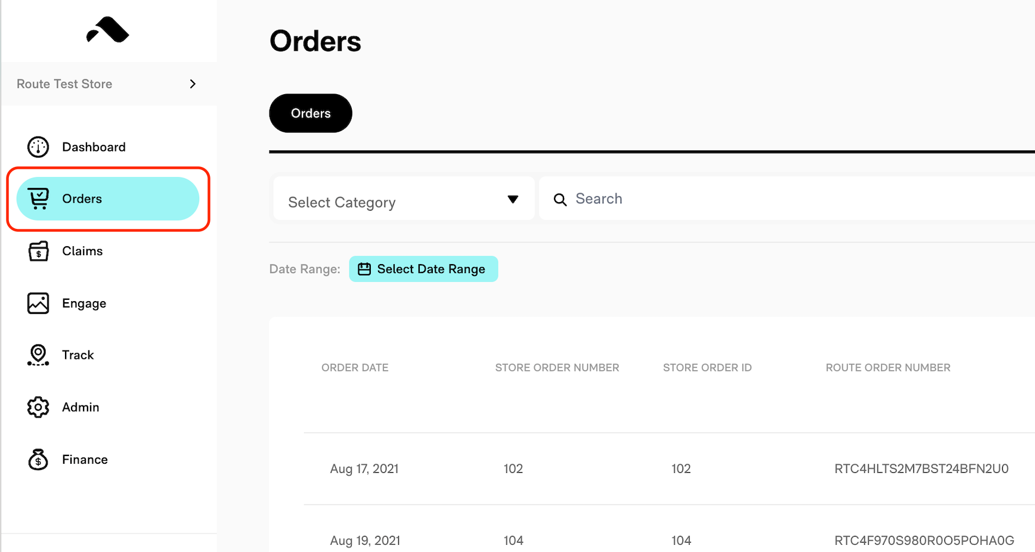The width and height of the screenshot is (1035, 552).
Task: Click the Aug 19, 2021 order row
Action: (x=669, y=541)
